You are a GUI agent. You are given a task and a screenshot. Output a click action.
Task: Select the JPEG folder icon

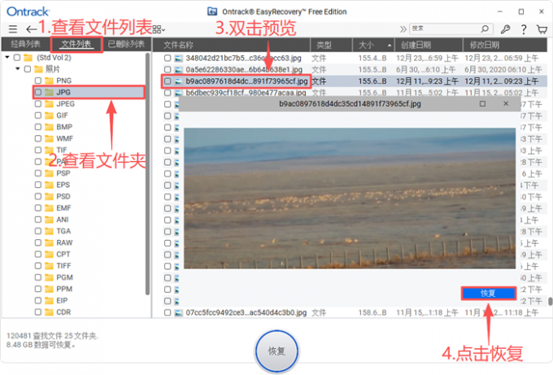[49, 104]
